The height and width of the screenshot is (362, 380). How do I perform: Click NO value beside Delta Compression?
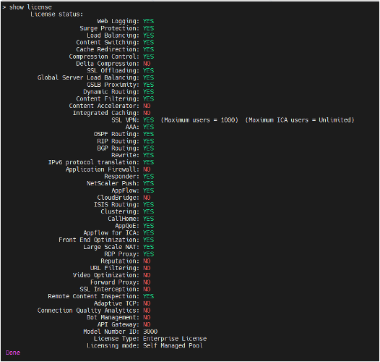tap(147, 64)
